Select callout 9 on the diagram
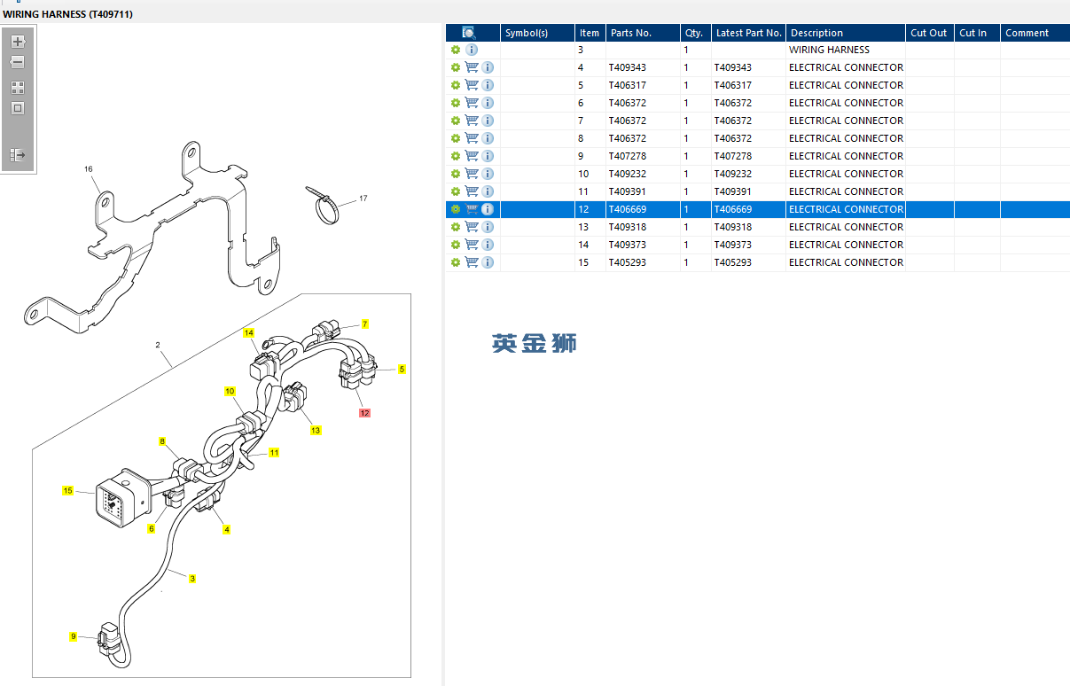 pyautogui.click(x=74, y=636)
